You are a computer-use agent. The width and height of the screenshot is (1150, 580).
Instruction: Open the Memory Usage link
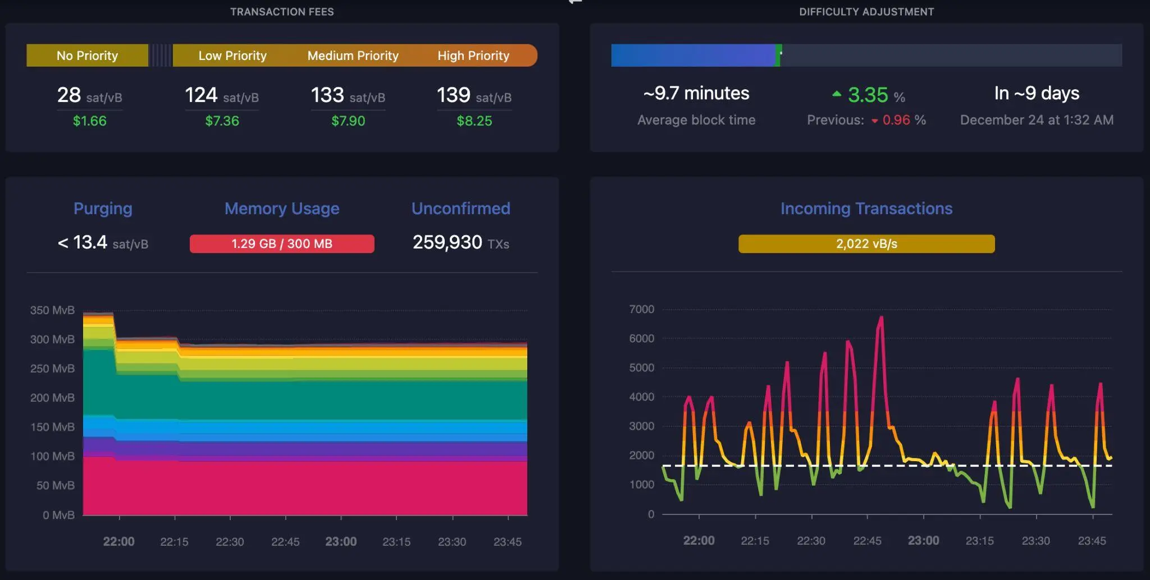click(282, 209)
